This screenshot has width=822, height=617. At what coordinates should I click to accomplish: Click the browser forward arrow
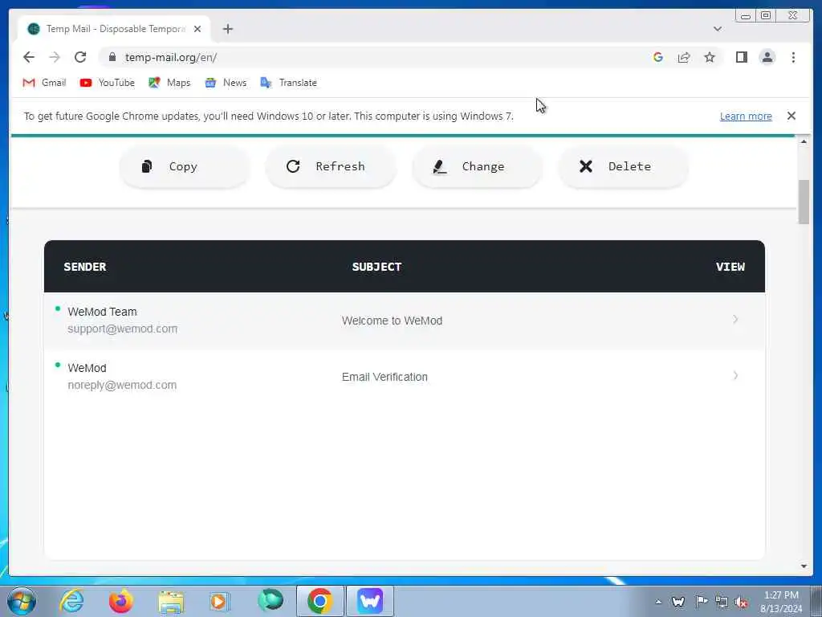[55, 57]
